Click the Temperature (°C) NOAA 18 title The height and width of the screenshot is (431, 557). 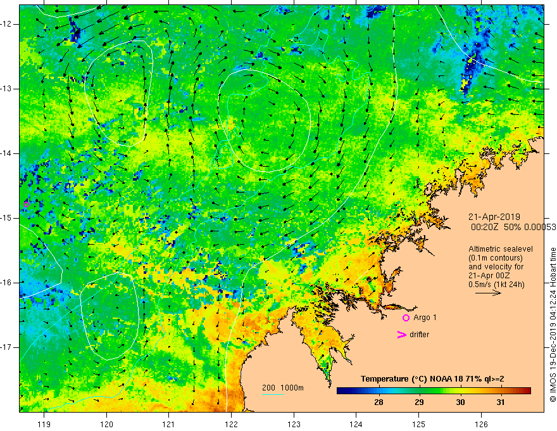[x=432, y=379]
